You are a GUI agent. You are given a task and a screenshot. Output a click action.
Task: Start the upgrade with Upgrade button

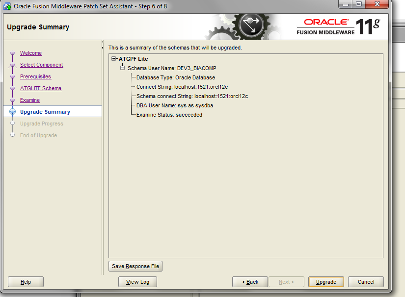pos(326,282)
